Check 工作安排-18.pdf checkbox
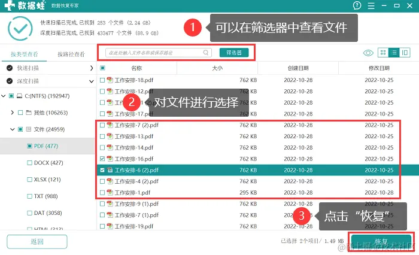This screenshot has width=419, height=255. (x=102, y=80)
